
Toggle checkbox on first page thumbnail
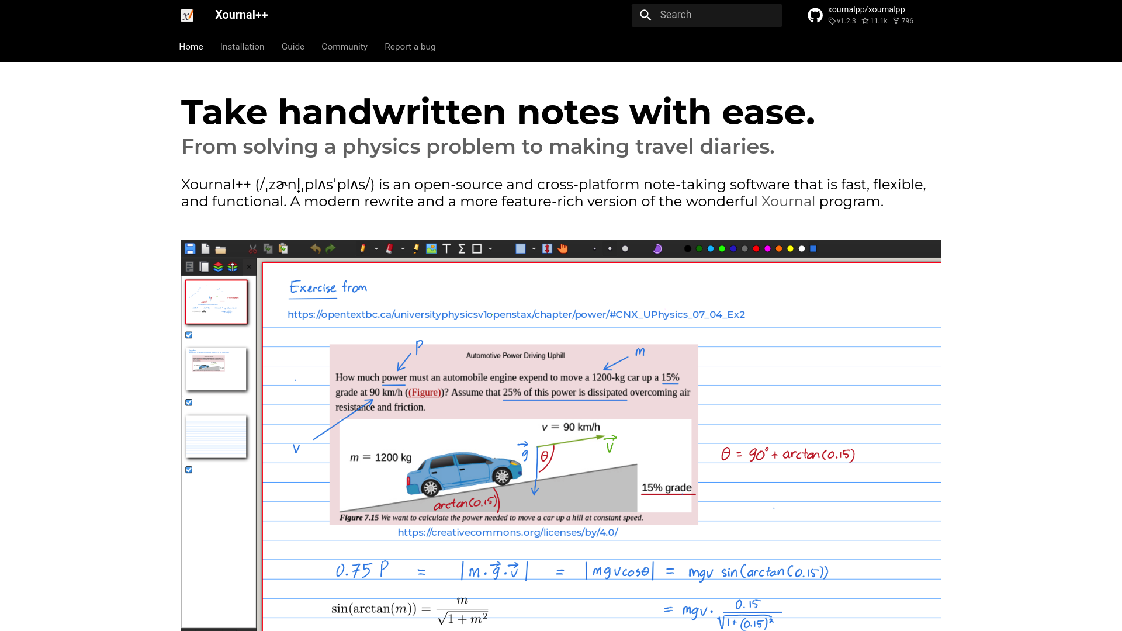coord(189,334)
